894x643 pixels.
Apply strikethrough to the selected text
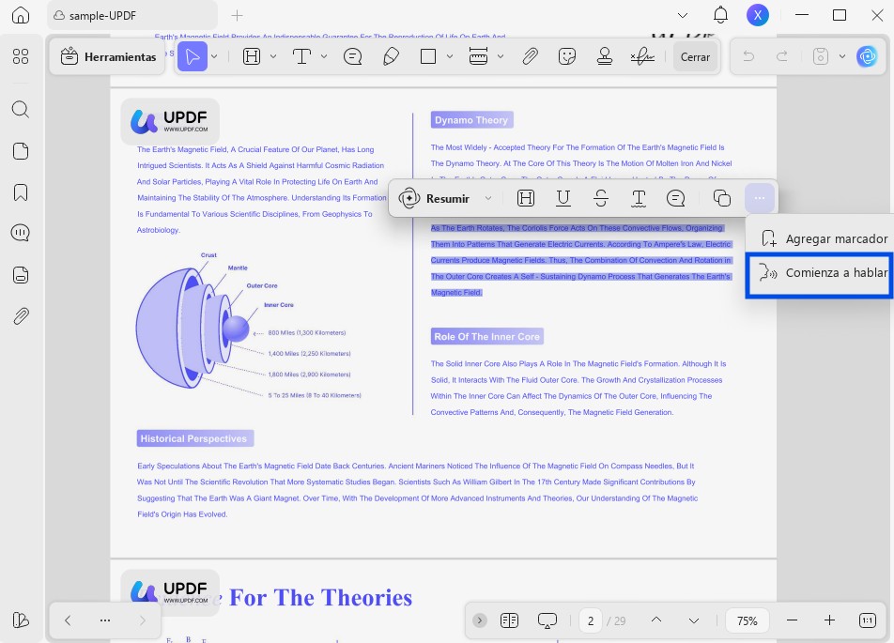(x=601, y=198)
